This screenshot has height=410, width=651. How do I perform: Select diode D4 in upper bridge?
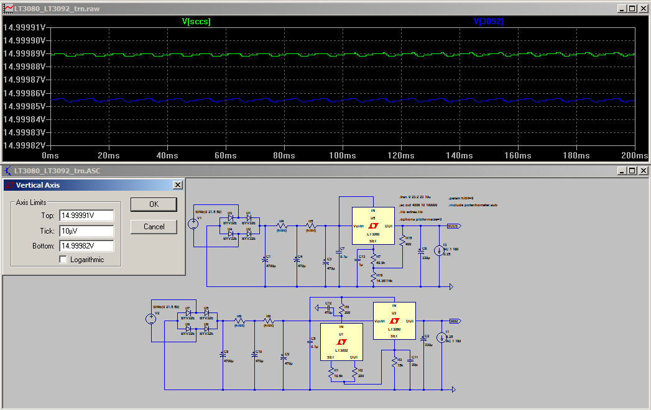coord(231,234)
